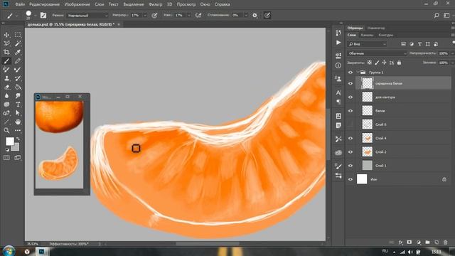The height and width of the screenshot is (256, 455).
Task: Show the hidden Слой 6 layer
Action: 350,124
